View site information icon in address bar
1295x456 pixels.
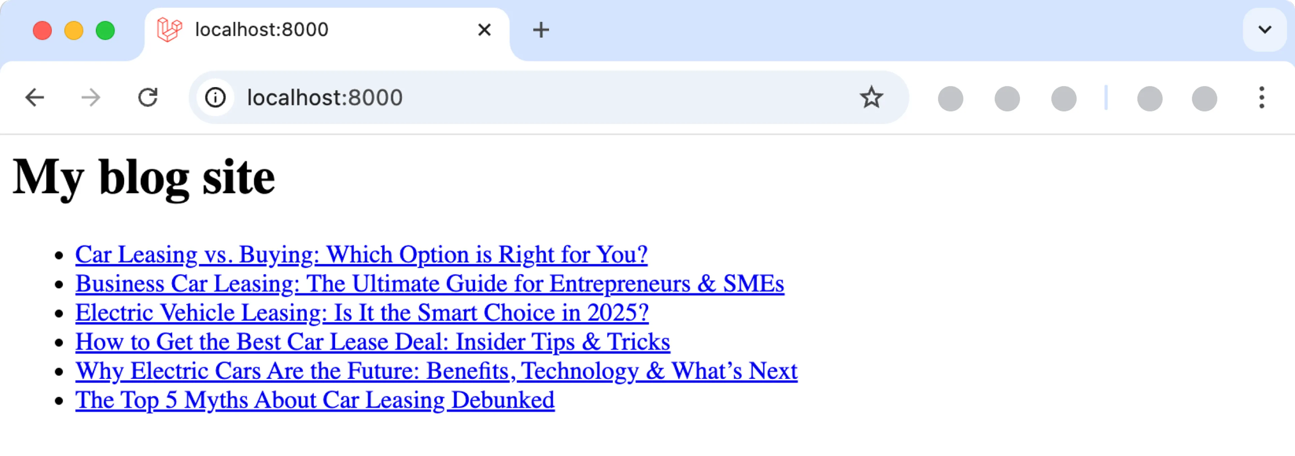pyautogui.click(x=216, y=97)
